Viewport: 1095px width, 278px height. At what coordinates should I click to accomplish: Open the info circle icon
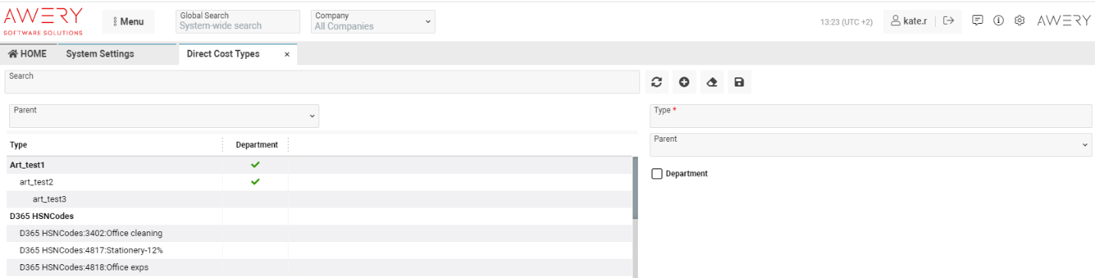(999, 21)
